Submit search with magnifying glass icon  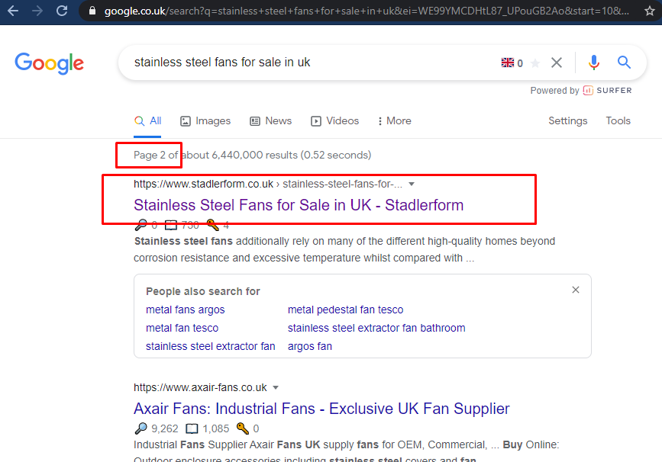(x=625, y=63)
